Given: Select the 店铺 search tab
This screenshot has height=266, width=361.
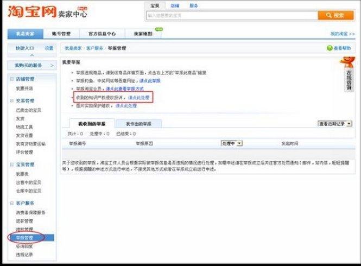Looking at the screenshot, I should (x=175, y=6).
